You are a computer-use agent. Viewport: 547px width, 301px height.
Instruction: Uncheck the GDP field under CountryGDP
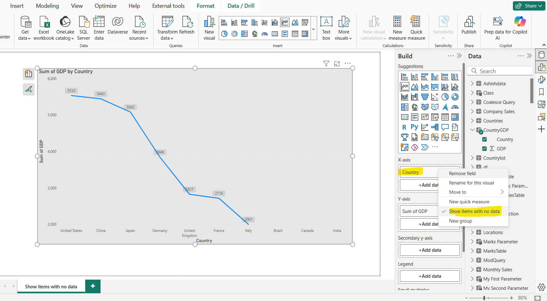[x=484, y=148]
